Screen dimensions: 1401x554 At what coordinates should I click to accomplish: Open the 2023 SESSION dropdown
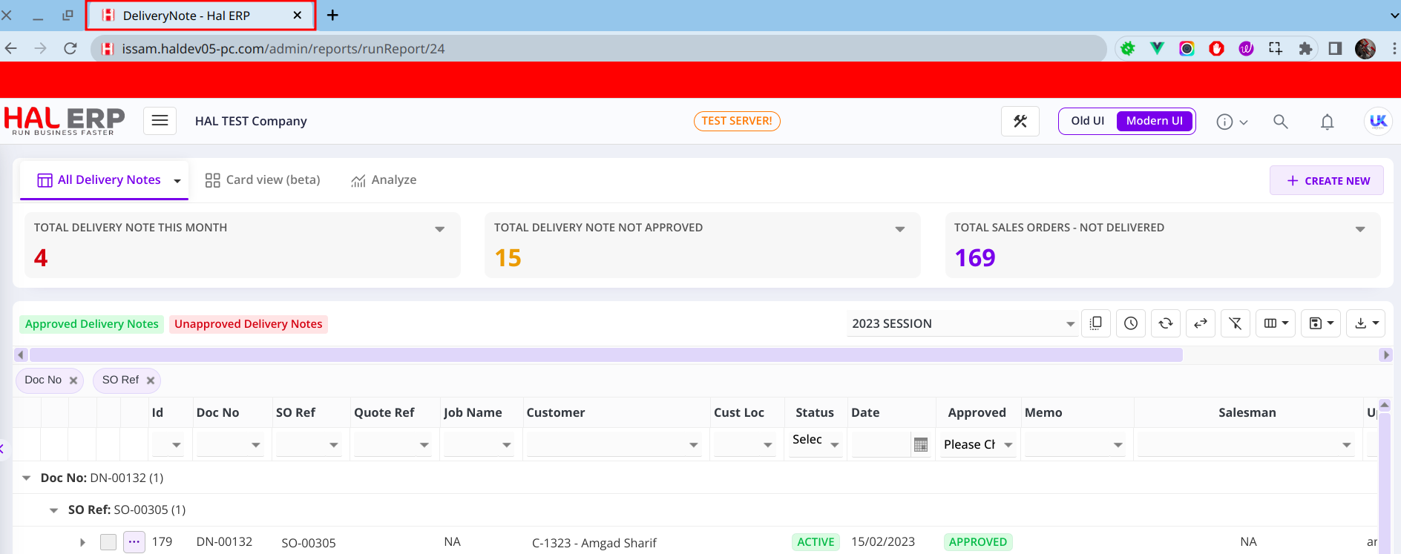(962, 323)
